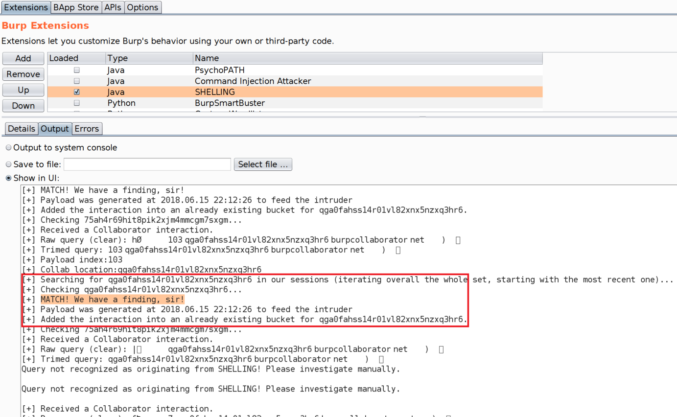Click the Payload index:103 output line
677x417 pixels.
click(x=72, y=259)
